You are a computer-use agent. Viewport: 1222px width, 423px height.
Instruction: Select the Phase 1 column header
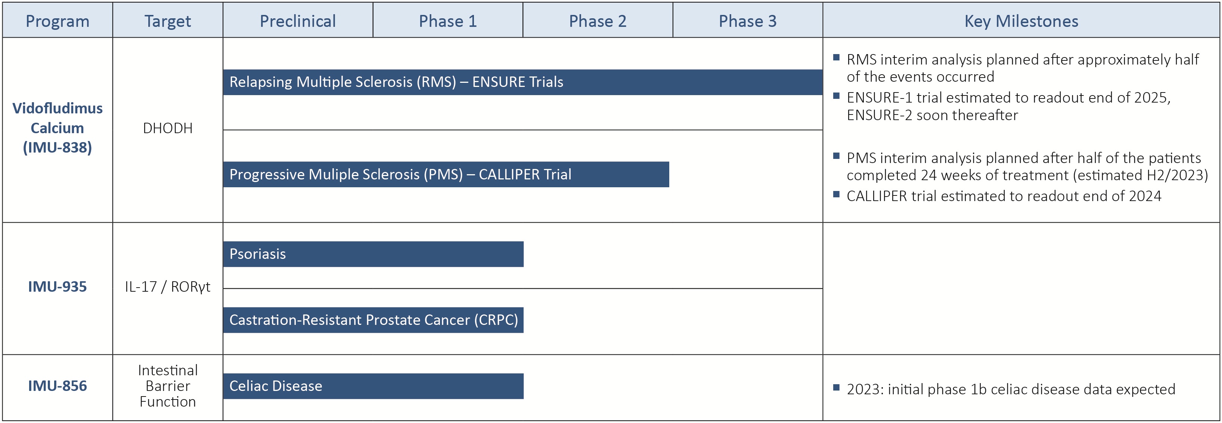click(x=448, y=21)
